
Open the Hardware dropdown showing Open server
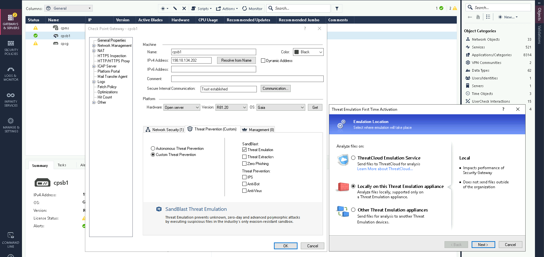(182, 108)
